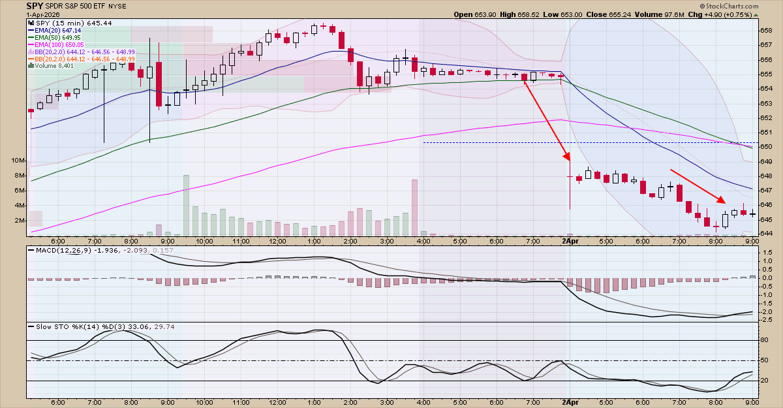Click the stochastic axis label 20
Screen dimensions: 783x408
point(765,381)
